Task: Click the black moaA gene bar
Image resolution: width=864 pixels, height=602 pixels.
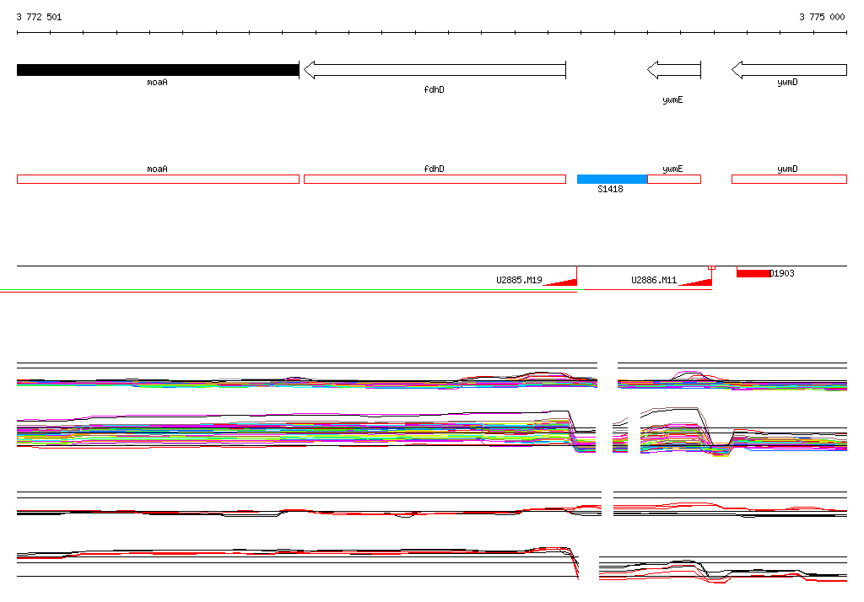Action: [x=158, y=70]
